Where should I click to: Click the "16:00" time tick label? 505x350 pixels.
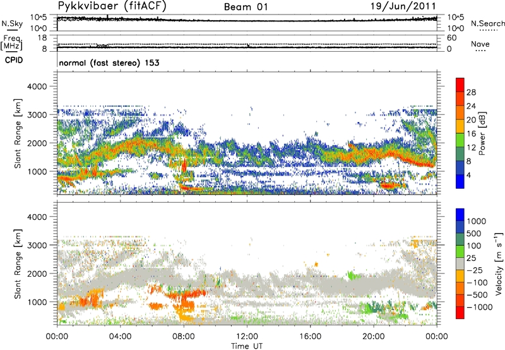(x=310, y=337)
